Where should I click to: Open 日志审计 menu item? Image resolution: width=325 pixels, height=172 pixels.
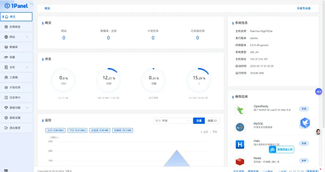[16, 97]
